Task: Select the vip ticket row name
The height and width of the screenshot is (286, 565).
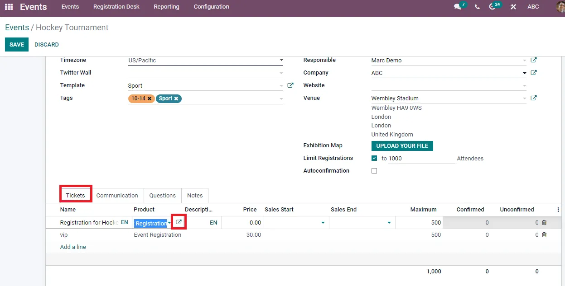Action: click(64, 235)
